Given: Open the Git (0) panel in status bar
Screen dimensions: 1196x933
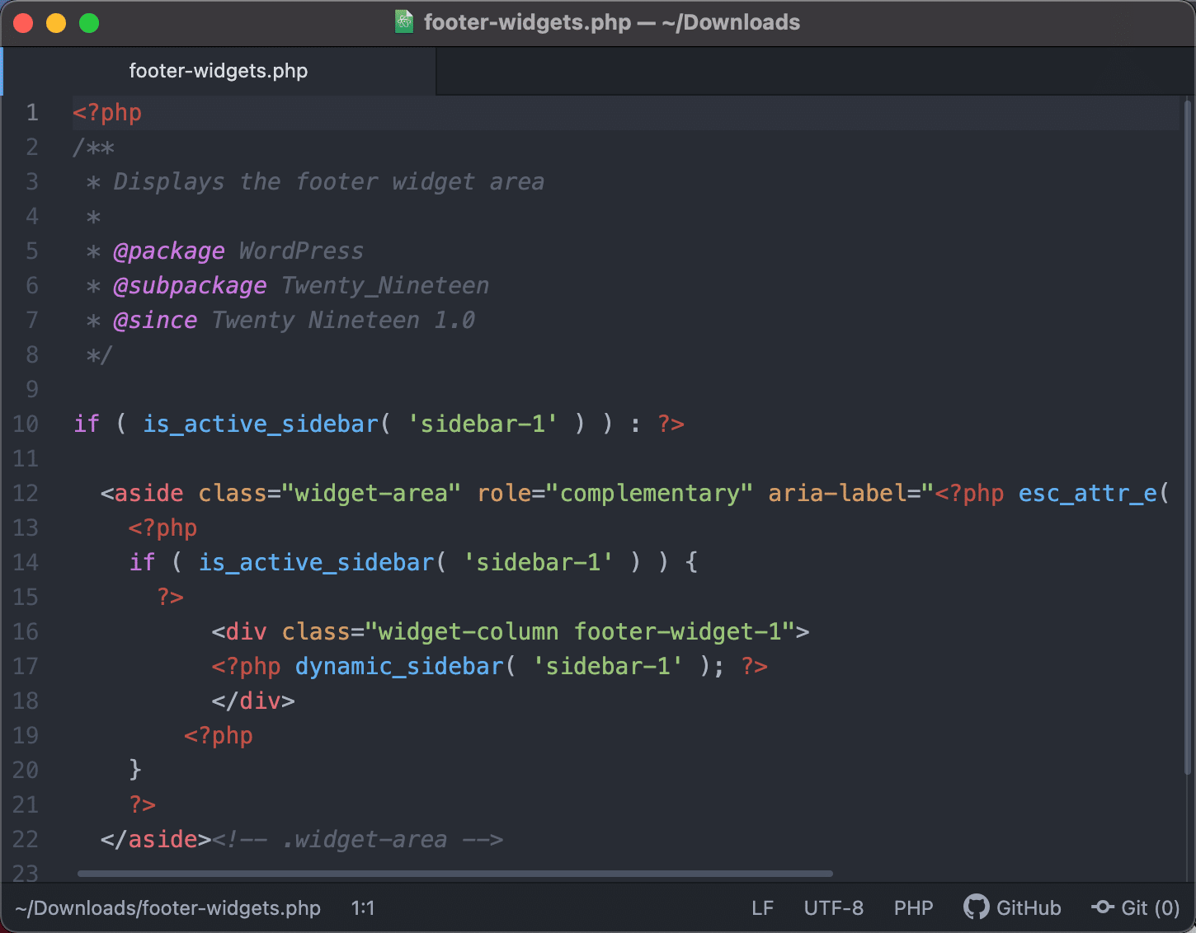Looking at the screenshot, I should coord(1136,907).
